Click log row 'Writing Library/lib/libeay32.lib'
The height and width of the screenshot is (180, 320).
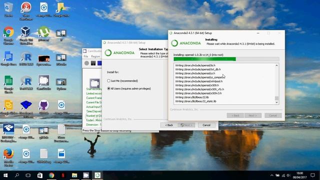coord(192,97)
